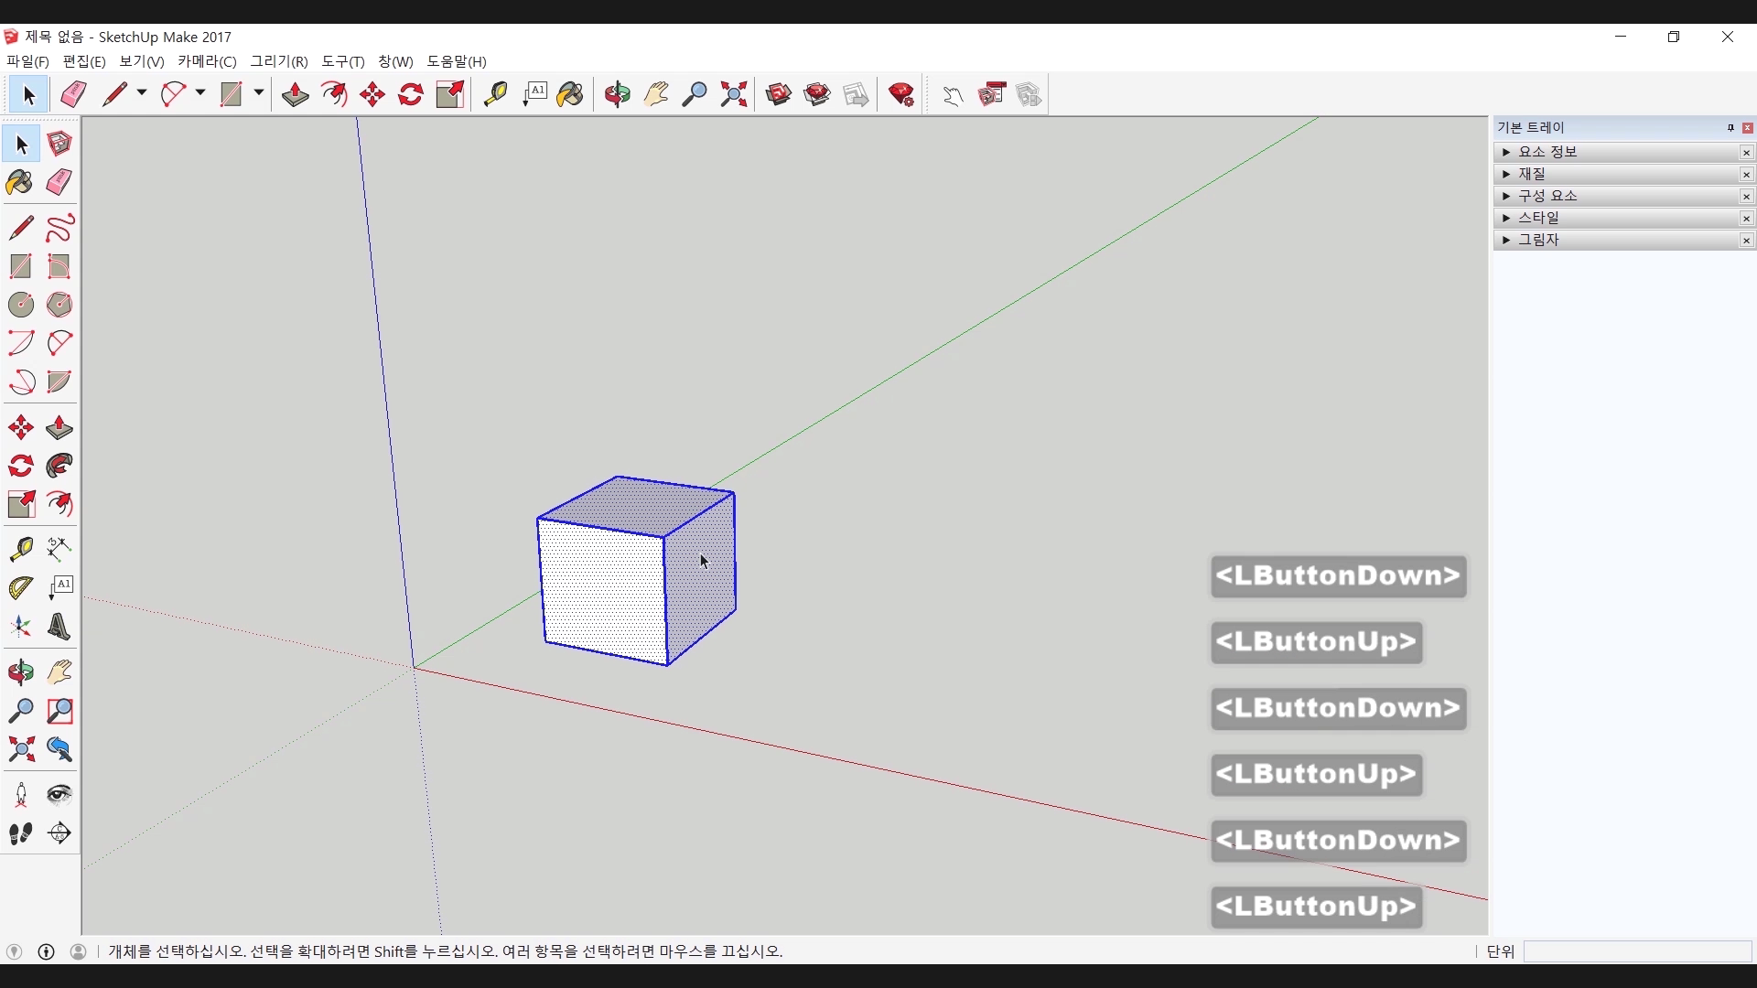This screenshot has height=988, width=1757.
Task: Choose the Walk tool footprints icon
Action: point(21,833)
